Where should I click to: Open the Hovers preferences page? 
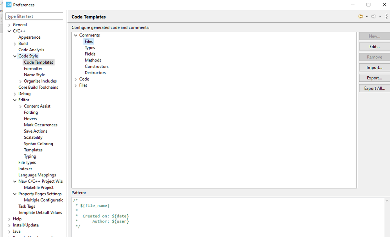tap(30, 118)
